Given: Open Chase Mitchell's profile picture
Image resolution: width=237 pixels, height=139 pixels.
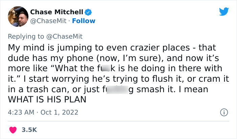Looking at the screenshot, I should click(18, 16).
